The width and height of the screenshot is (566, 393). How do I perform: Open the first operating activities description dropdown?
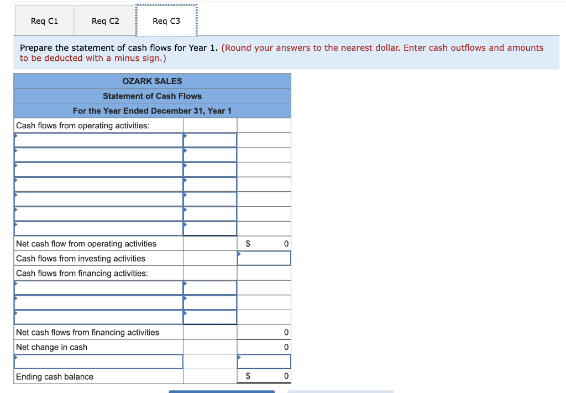[x=98, y=140]
